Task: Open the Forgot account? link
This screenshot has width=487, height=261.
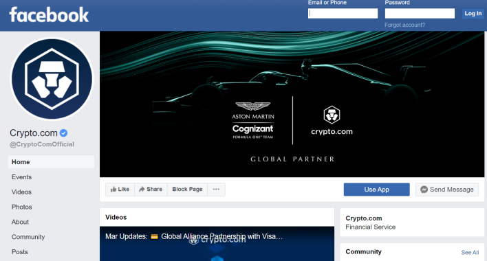Action: pyautogui.click(x=404, y=25)
